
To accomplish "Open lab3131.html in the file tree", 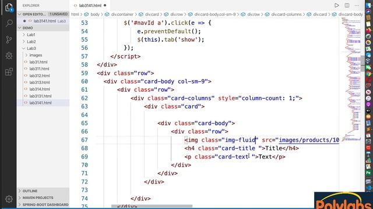I will 40,96.
